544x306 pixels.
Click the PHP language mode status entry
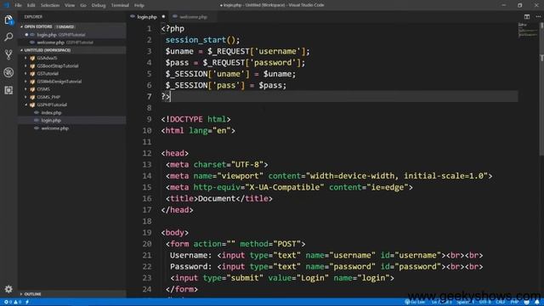[514, 303]
